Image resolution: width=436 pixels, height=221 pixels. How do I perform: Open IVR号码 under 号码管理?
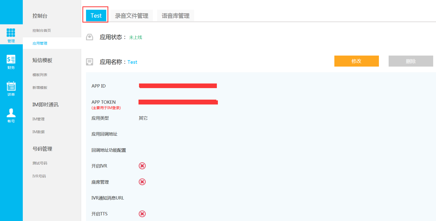tap(39, 176)
